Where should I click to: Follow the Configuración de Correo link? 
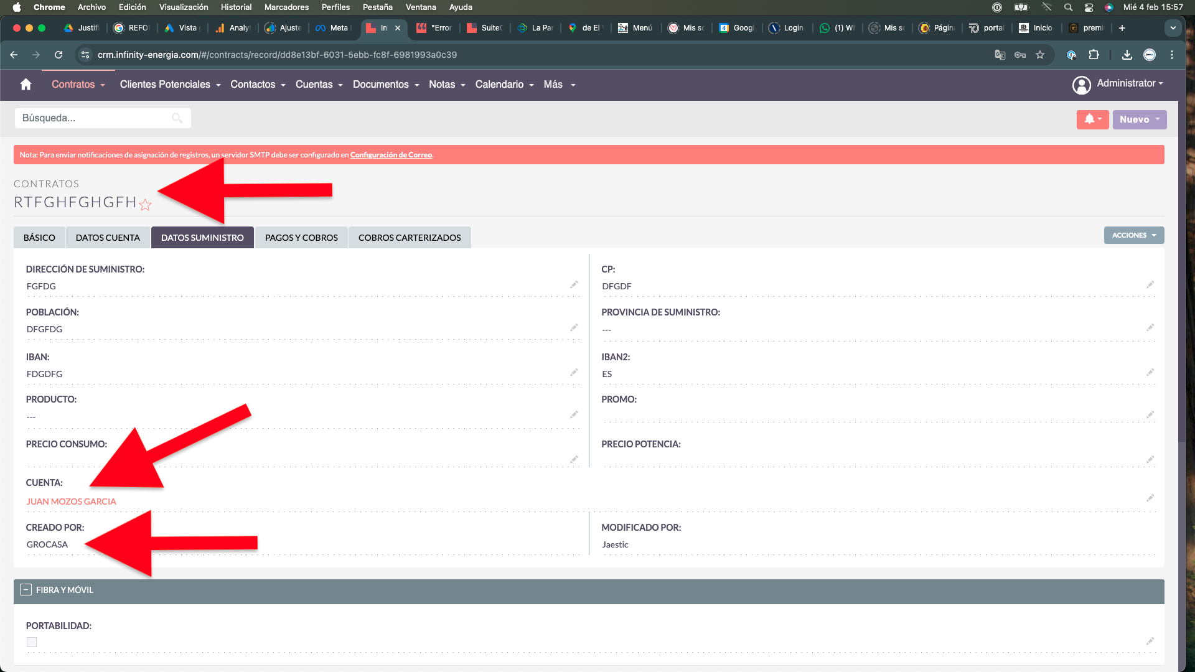pos(391,155)
